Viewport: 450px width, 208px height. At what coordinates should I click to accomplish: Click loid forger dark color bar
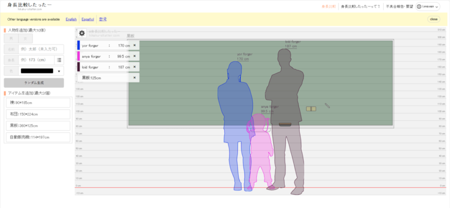[x=78, y=67]
